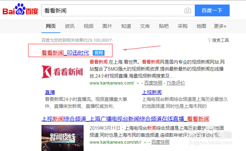This screenshot has width=246, height=151.
Task: View the 75条评价 reviews link
Action: point(176,83)
